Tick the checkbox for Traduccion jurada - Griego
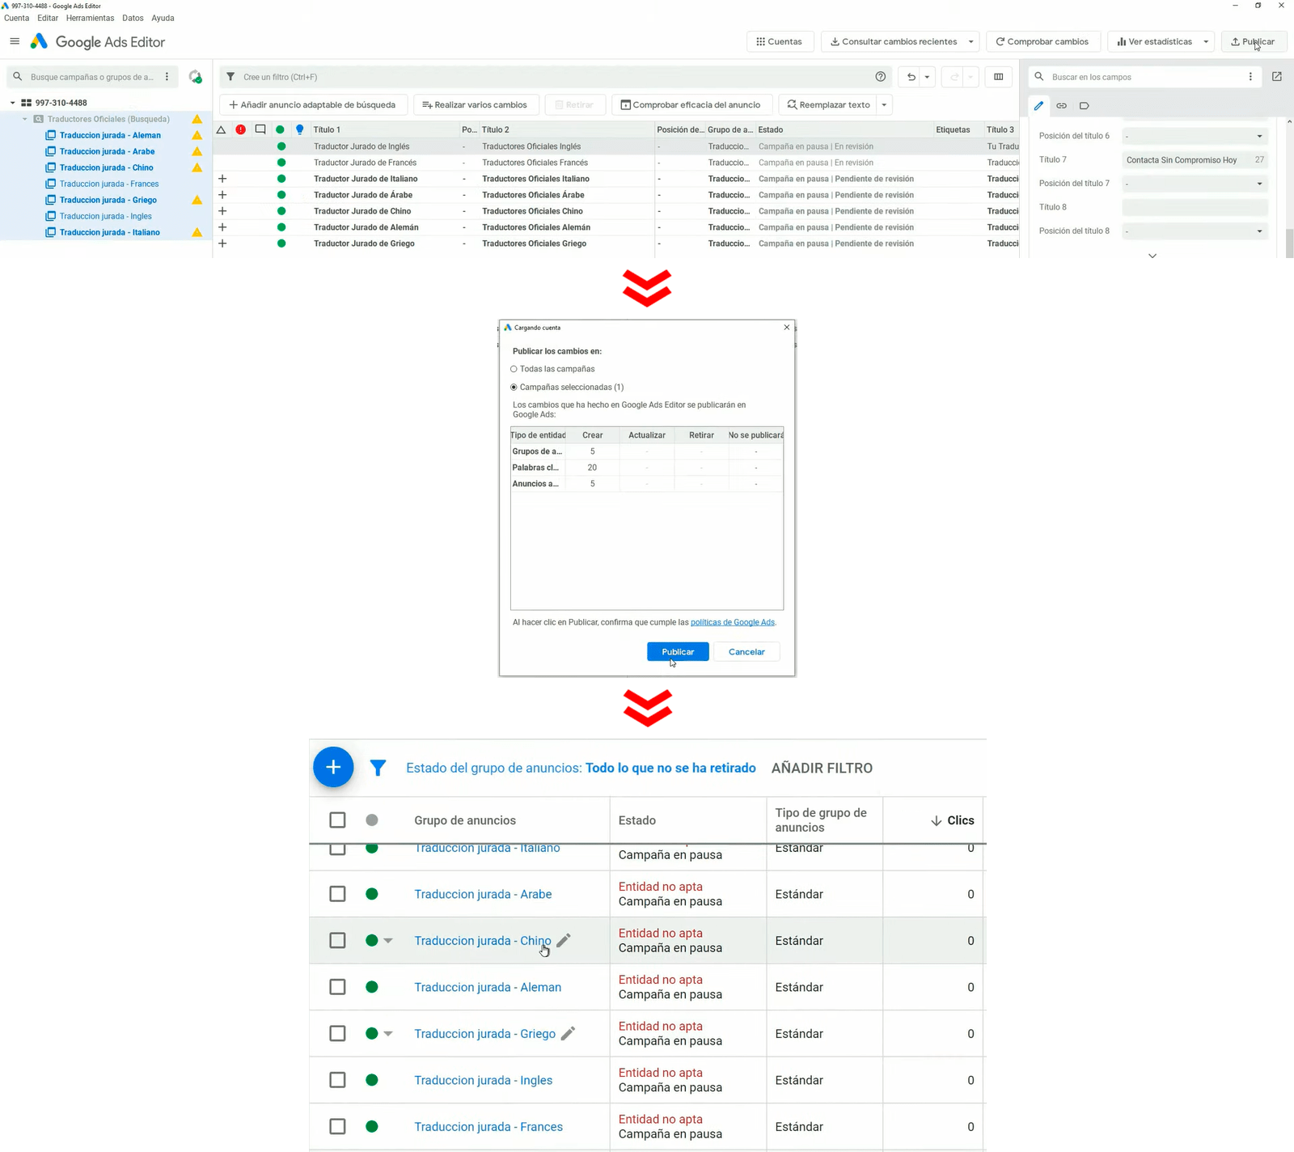1294x1152 pixels. [x=337, y=1033]
